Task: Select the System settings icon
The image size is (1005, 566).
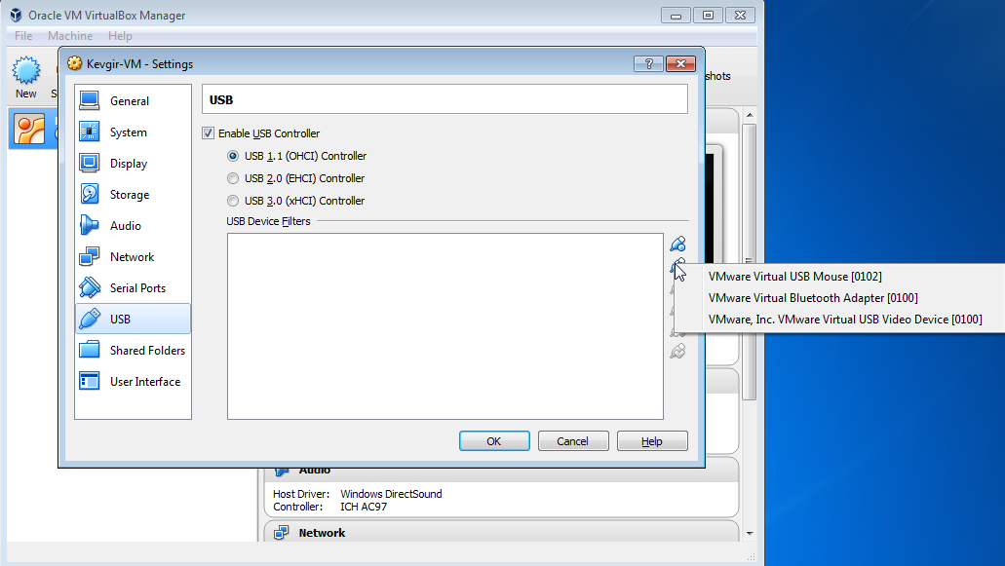Action: tap(89, 132)
